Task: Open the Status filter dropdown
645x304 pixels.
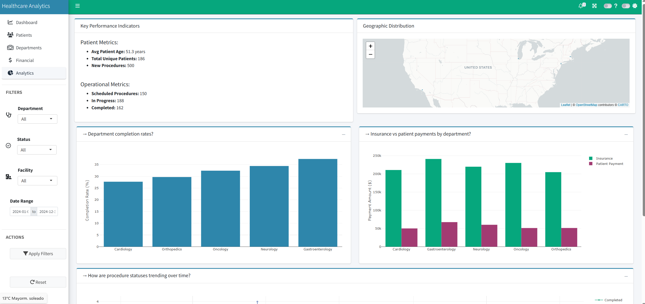Action: [37, 150]
